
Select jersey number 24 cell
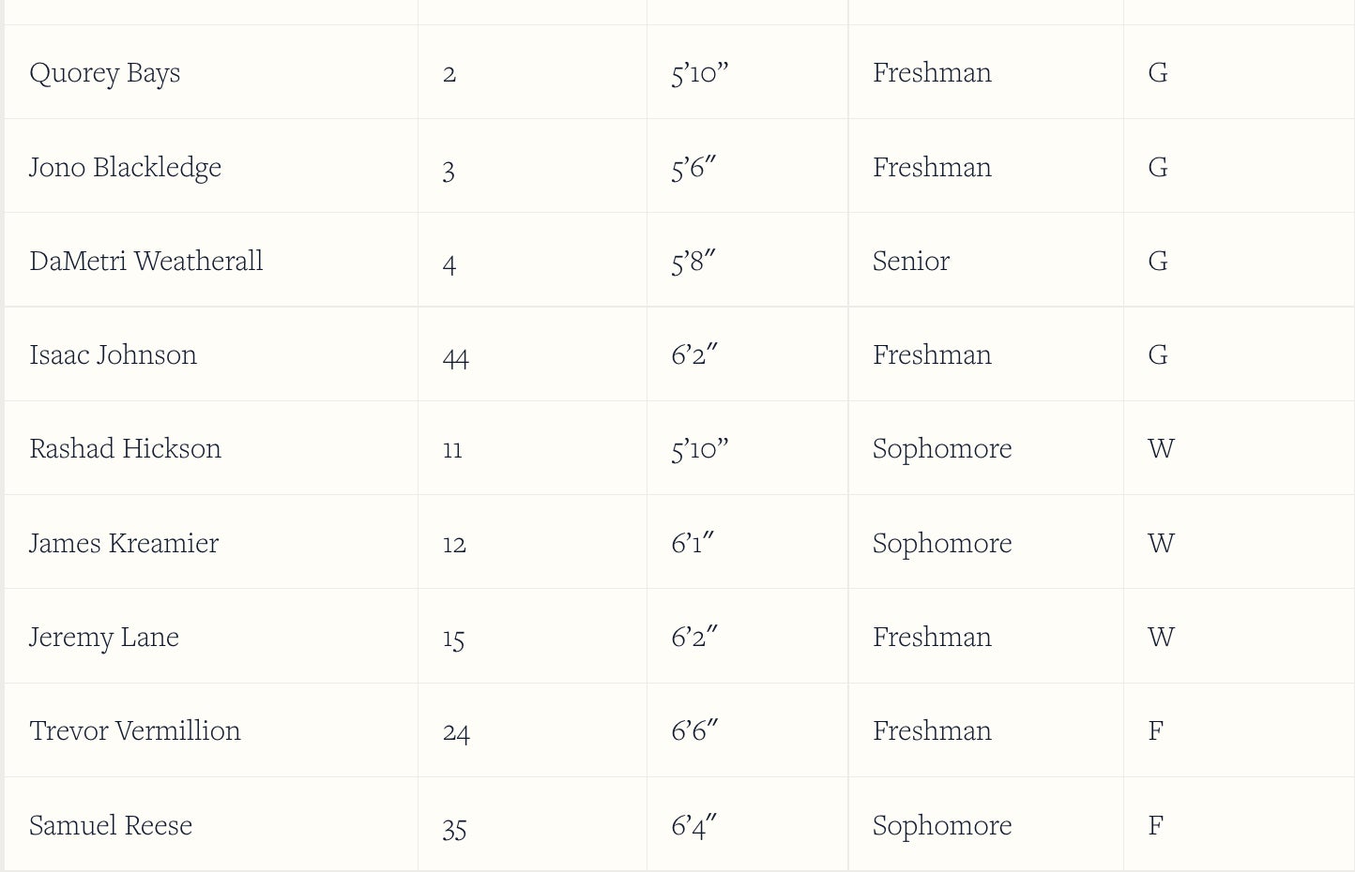pyautogui.click(x=456, y=732)
